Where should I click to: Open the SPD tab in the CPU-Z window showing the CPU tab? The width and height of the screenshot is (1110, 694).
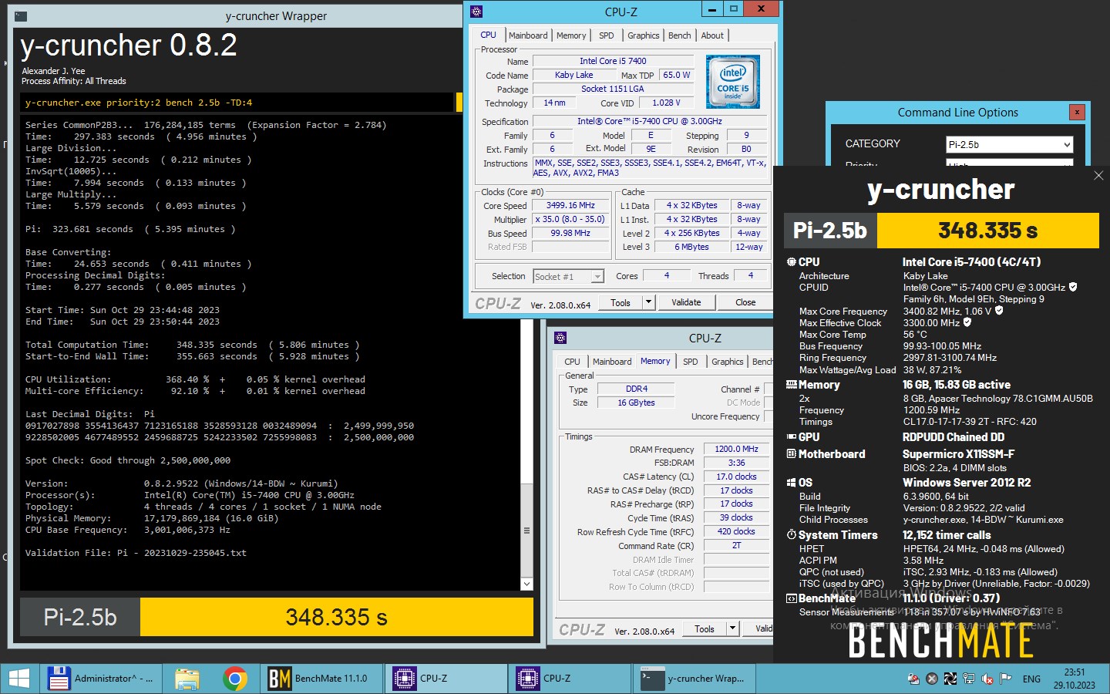[x=607, y=35]
